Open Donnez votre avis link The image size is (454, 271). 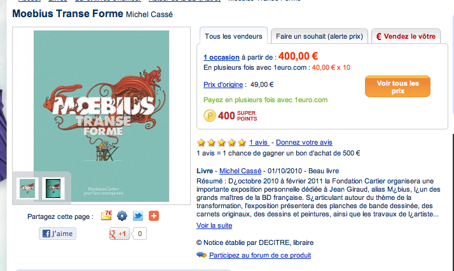coord(304,142)
